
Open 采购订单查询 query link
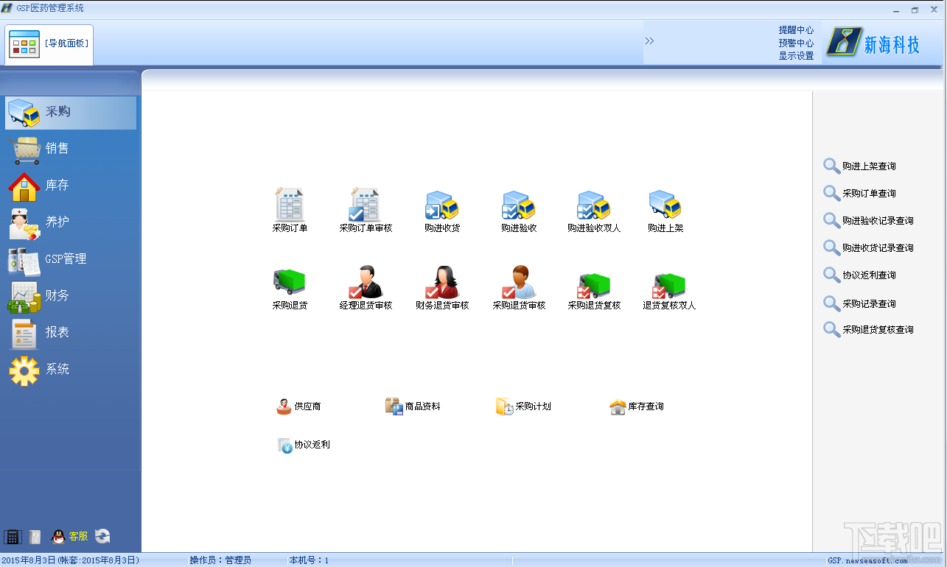pyautogui.click(x=859, y=194)
